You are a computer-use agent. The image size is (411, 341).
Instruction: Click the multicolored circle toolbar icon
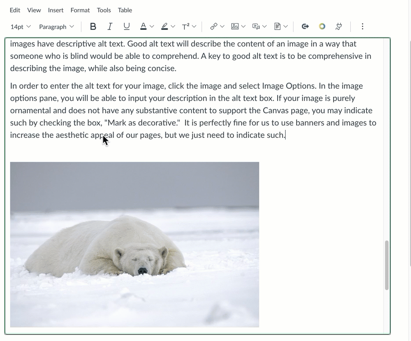(322, 26)
